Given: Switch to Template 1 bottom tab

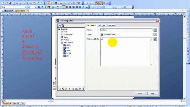Looking at the screenshot, I should pos(7,103).
